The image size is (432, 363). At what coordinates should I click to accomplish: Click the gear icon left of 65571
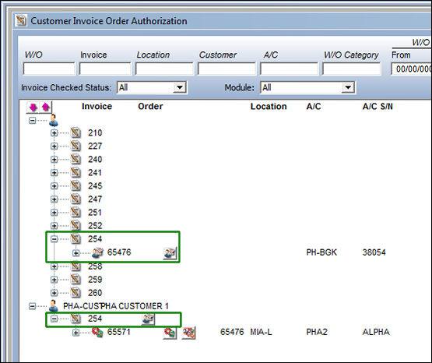pyautogui.click(x=97, y=332)
